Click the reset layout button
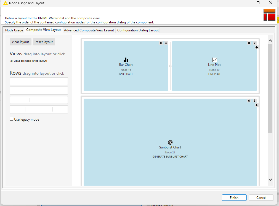The width and height of the screenshot is (279, 206). (44, 42)
